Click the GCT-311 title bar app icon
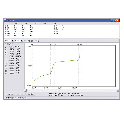Image resolution: width=124 pixels, height=118 pixels. (5, 20)
